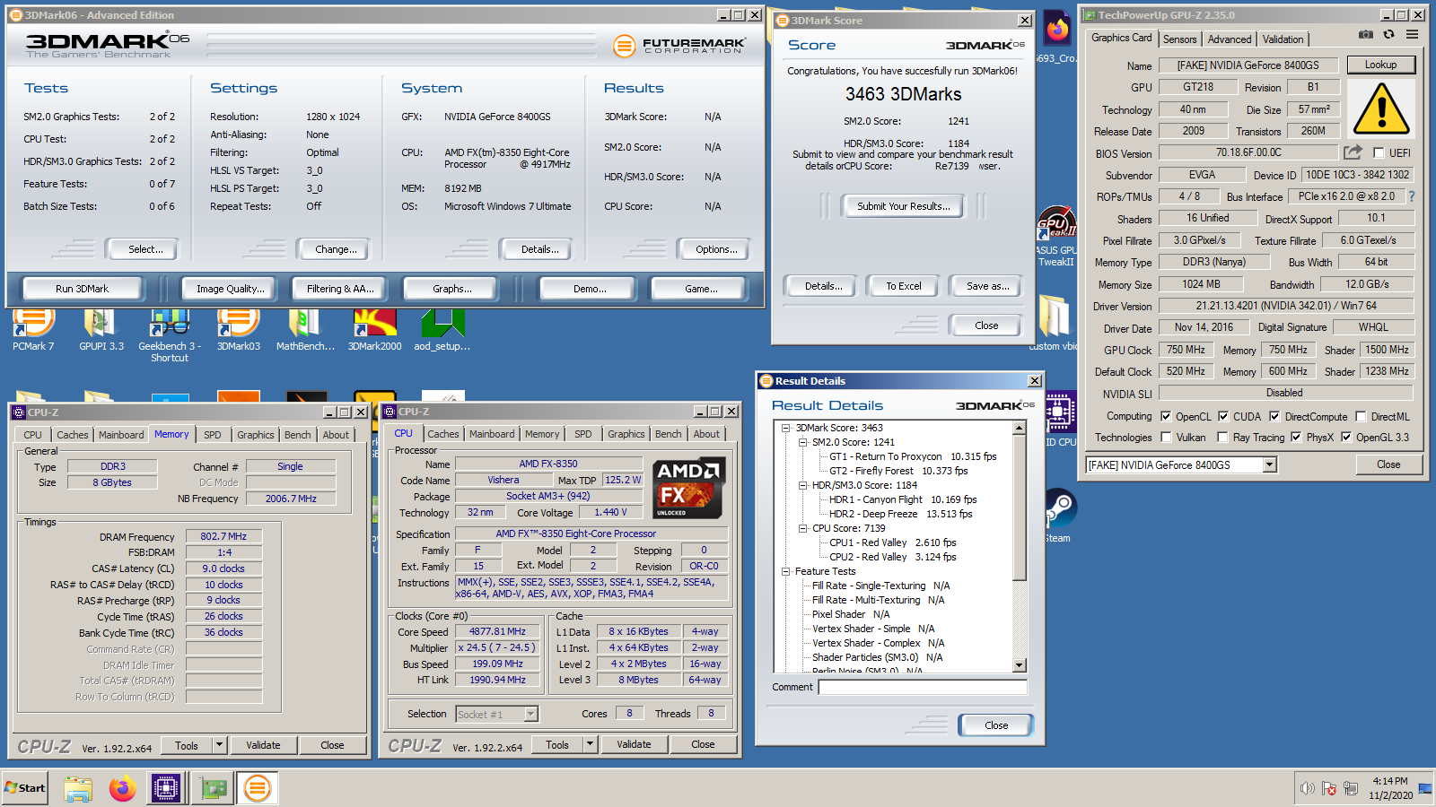This screenshot has width=1436, height=807.
Task: Switch to the Advanced tab in GPU-Z
Action: click(x=1229, y=39)
